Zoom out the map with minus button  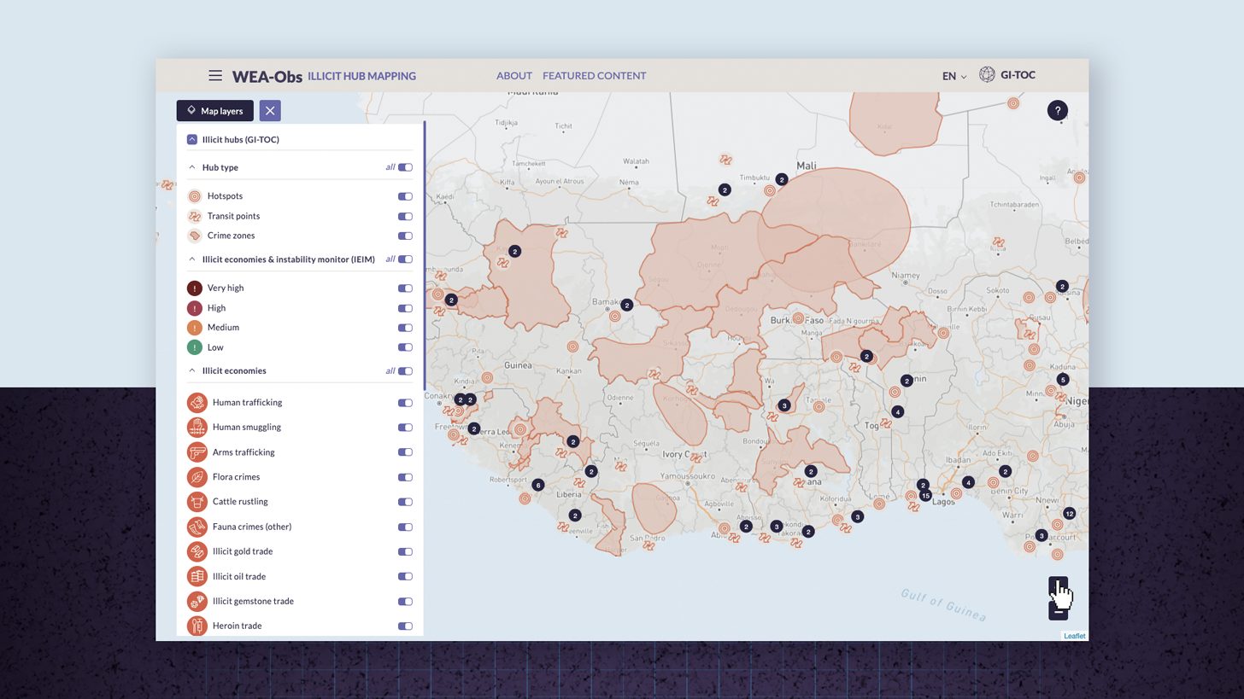(1059, 611)
